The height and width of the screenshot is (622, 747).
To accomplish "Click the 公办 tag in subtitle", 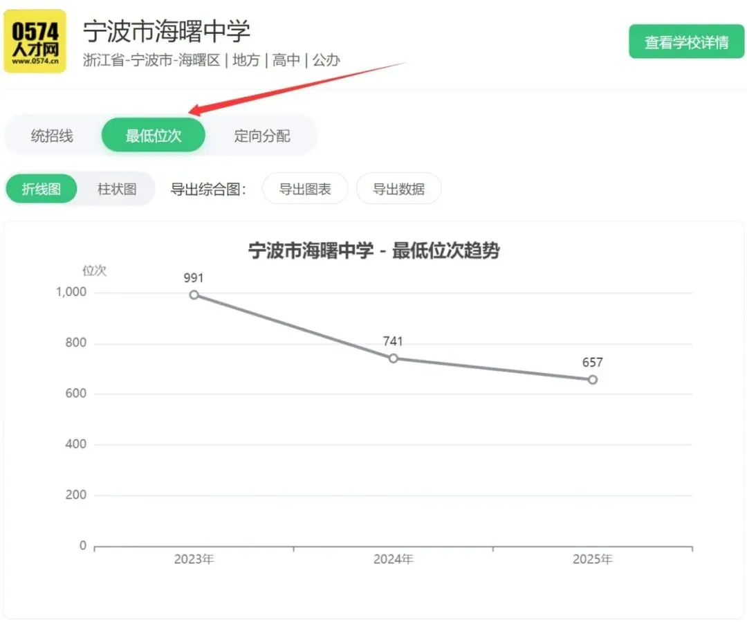I will [x=326, y=60].
